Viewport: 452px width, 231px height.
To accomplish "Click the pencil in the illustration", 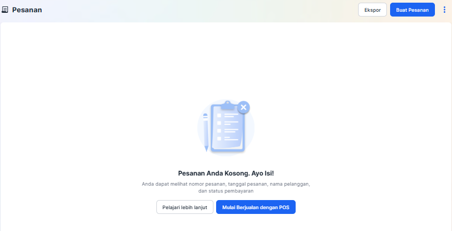I will pos(205,131).
